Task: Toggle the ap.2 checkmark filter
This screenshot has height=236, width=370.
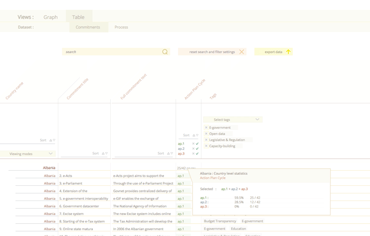Action: (197, 149)
